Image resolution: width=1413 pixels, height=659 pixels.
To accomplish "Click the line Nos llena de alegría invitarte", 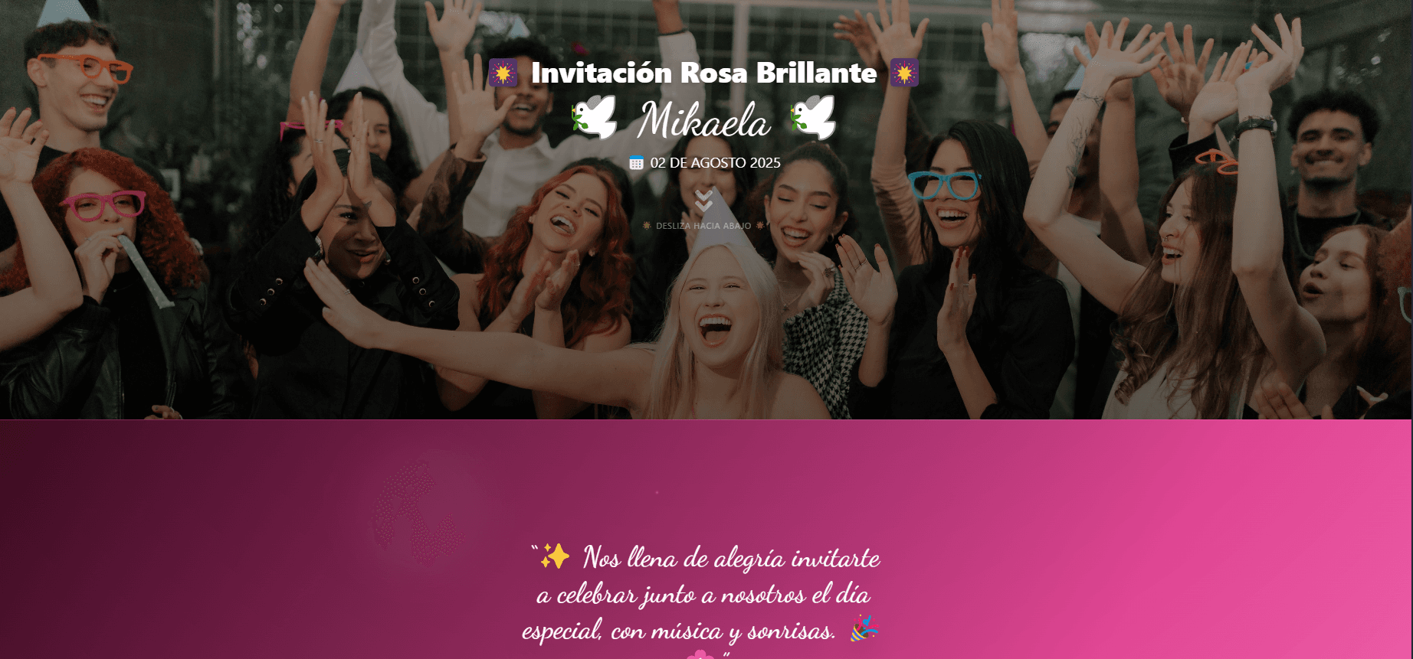I will [732, 558].
